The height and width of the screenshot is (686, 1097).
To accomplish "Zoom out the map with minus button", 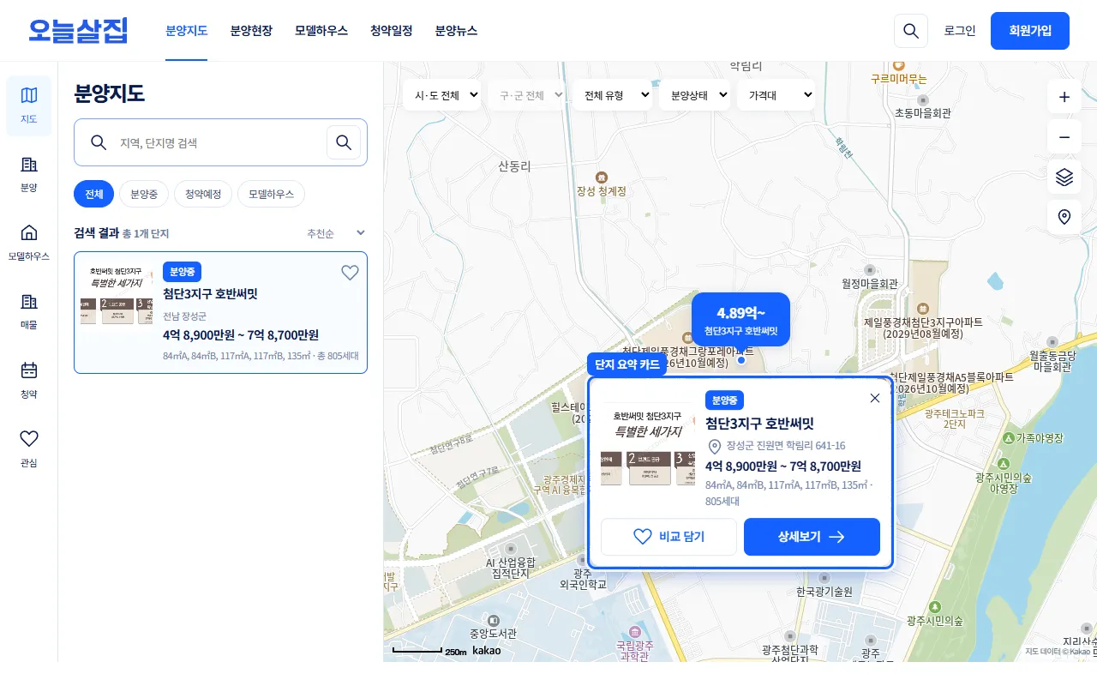I will (x=1064, y=137).
